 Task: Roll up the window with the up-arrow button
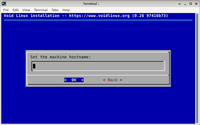pos(180,4)
